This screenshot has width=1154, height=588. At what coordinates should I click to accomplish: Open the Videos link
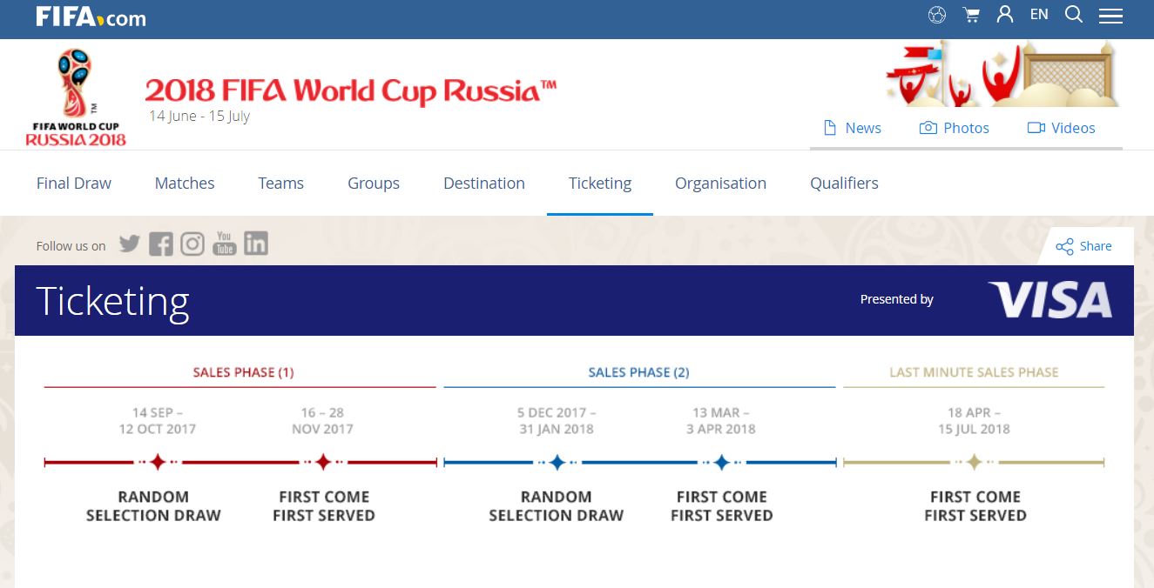coord(1062,128)
